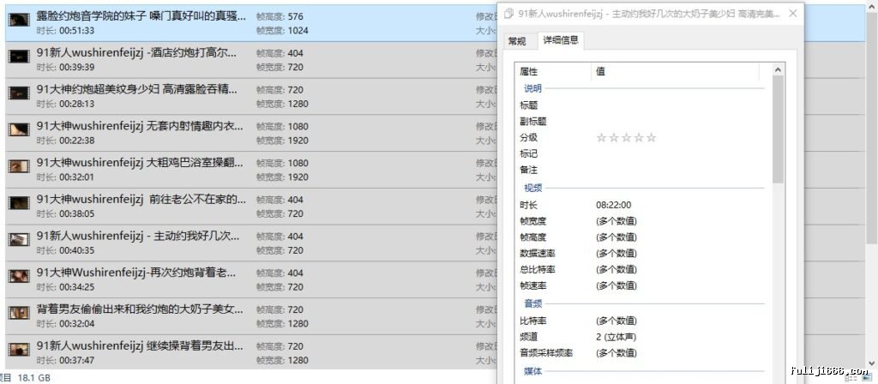Image resolution: width=878 pixels, height=384 pixels.
Task: Select video thumbnail with duration 00:32:01
Action: [19, 166]
